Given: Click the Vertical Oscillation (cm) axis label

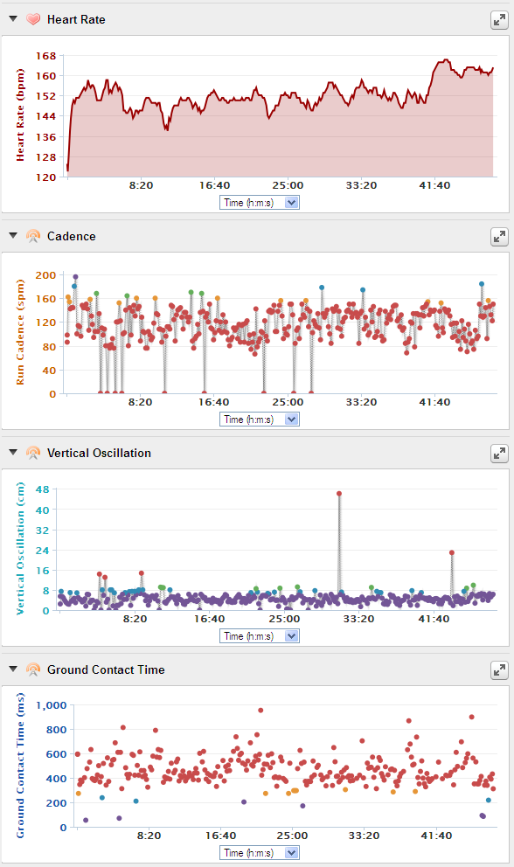Looking at the screenshot, I should (20, 549).
